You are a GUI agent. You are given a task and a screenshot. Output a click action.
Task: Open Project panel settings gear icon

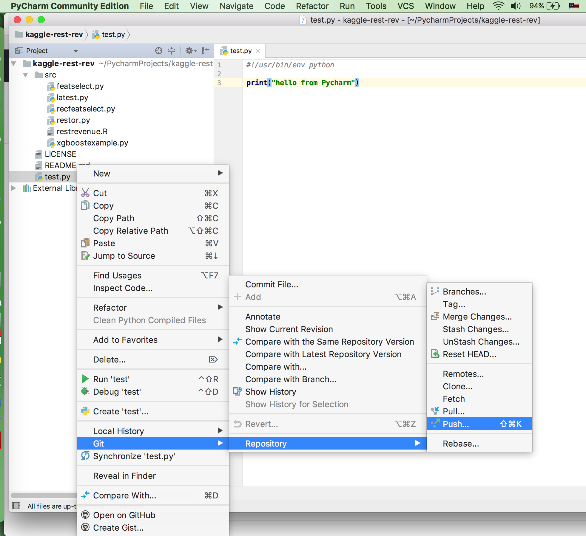click(x=189, y=51)
